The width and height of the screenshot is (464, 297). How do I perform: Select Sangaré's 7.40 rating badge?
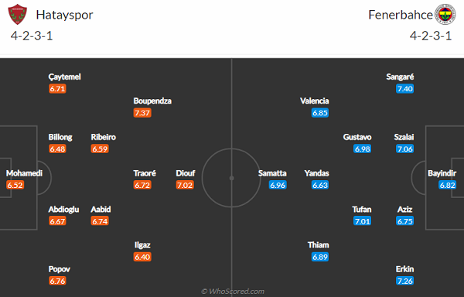(404, 88)
